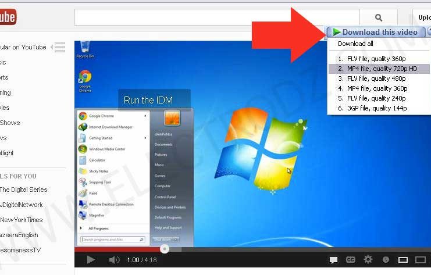
Task: Switch to theater mode player size
Action: (x=403, y=260)
